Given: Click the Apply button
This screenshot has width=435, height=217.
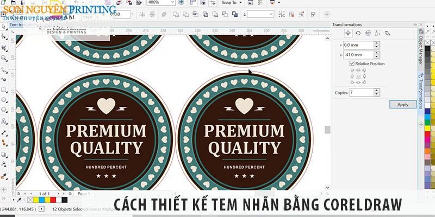Looking at the screenshot, I should coord(403,104).
